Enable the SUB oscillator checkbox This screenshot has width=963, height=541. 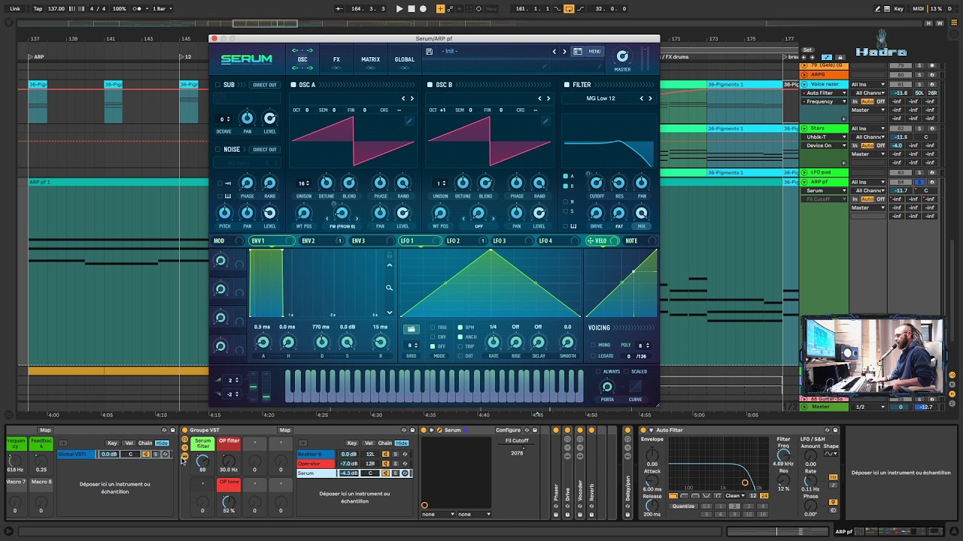(218, 85)
